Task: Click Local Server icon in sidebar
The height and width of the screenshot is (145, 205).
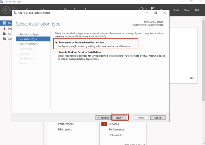Action: pyautogui.click(x=5, y=28)
